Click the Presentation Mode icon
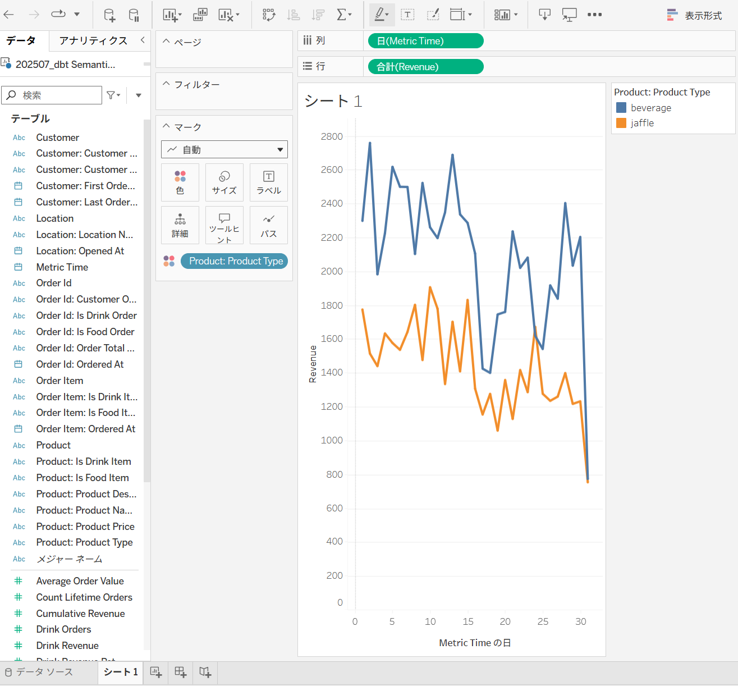Screen dimensions: 738x686 pos(569,15)
